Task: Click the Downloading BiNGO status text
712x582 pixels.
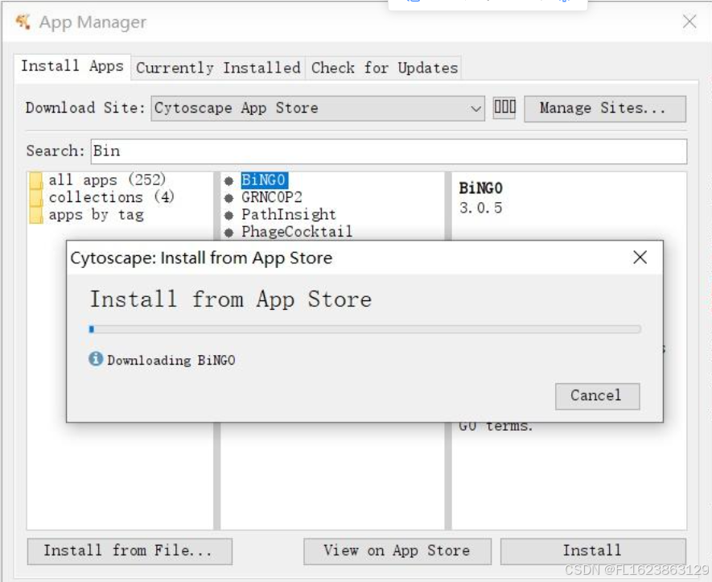Action: pyautogui.click(x=171, y=361)
